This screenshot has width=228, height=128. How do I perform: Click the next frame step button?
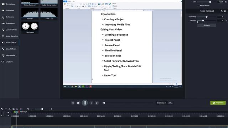[x=78, y=103]
